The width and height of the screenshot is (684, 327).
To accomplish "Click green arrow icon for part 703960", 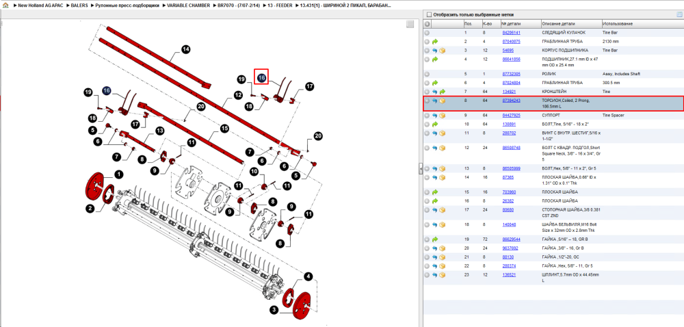I will click(435, 192).
